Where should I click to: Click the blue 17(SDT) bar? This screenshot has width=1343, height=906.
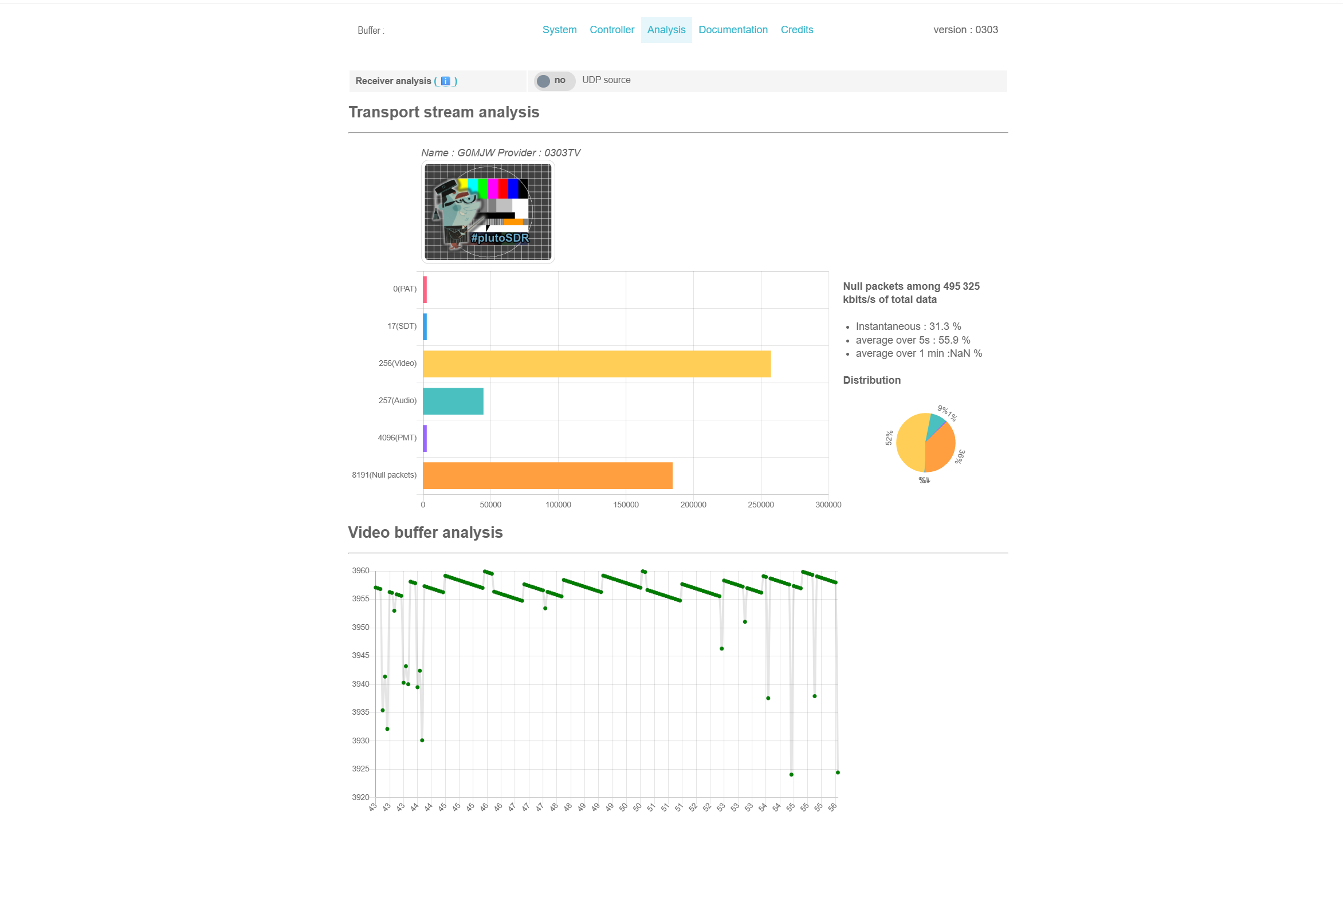pos(425,327)
